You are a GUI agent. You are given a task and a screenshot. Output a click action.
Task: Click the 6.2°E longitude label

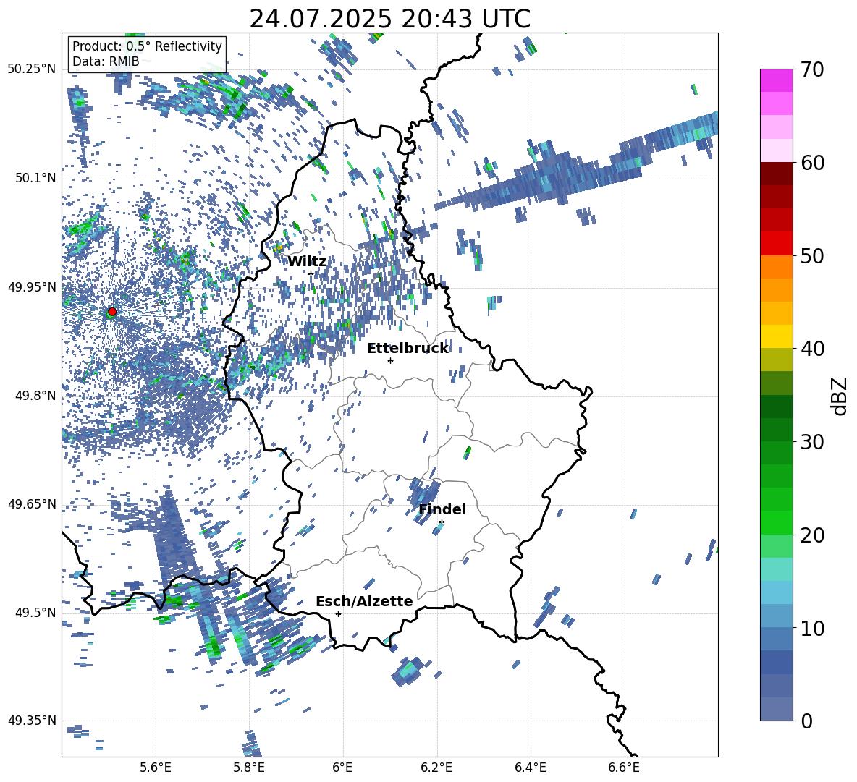point(436,768)
